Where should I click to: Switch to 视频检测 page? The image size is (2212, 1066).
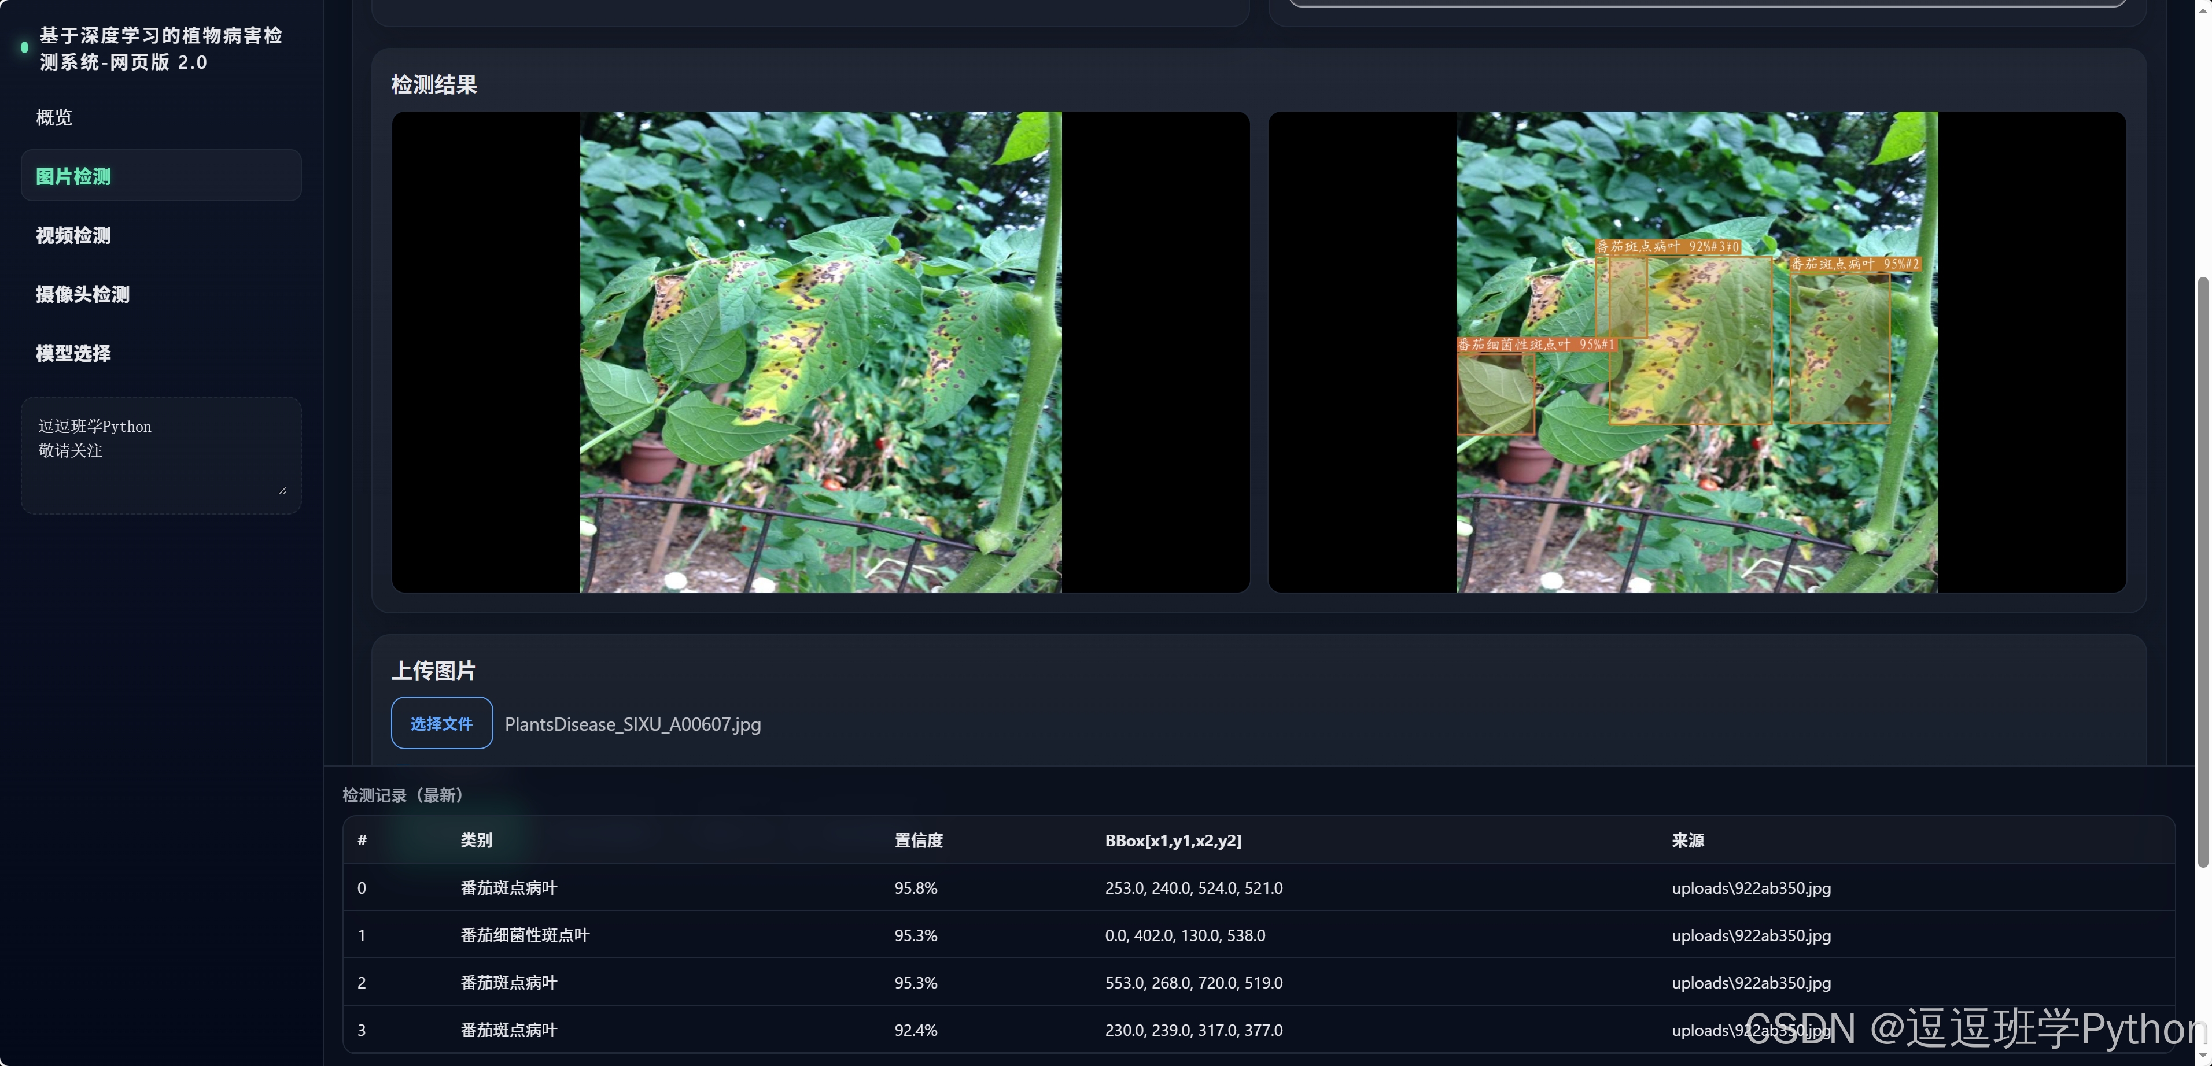(x=73, y=235)
